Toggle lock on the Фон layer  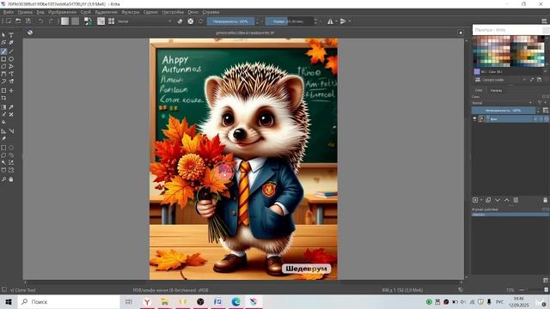tap(535, 119)
